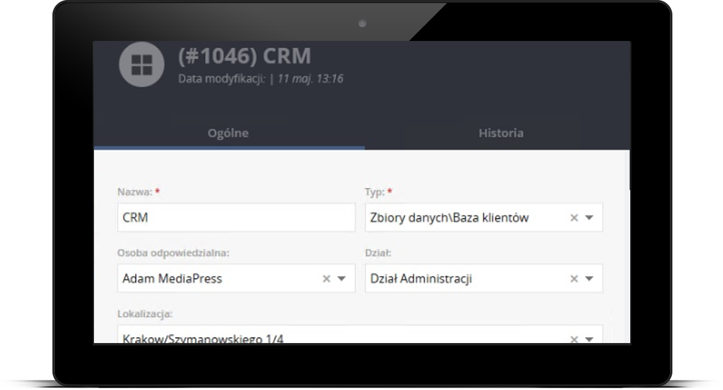Expand the Typ dropdown arrow

[589, 218]
